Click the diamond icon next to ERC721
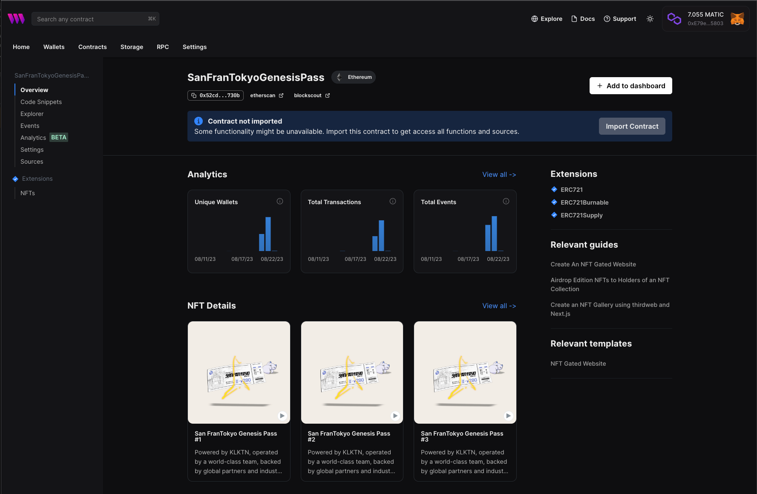This screenshot has width=757, height=494. [554, 189]
